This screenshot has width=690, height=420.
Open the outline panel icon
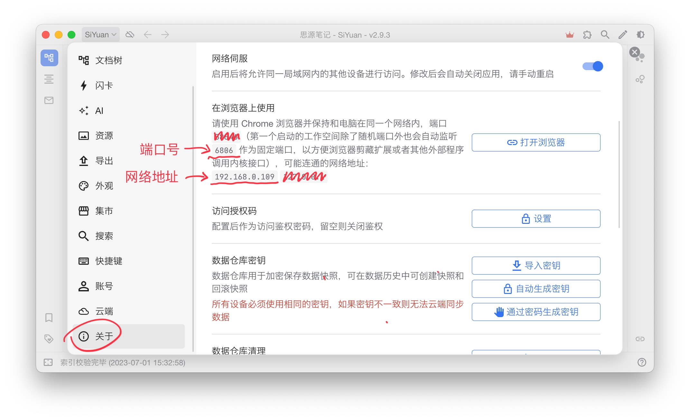49,79
